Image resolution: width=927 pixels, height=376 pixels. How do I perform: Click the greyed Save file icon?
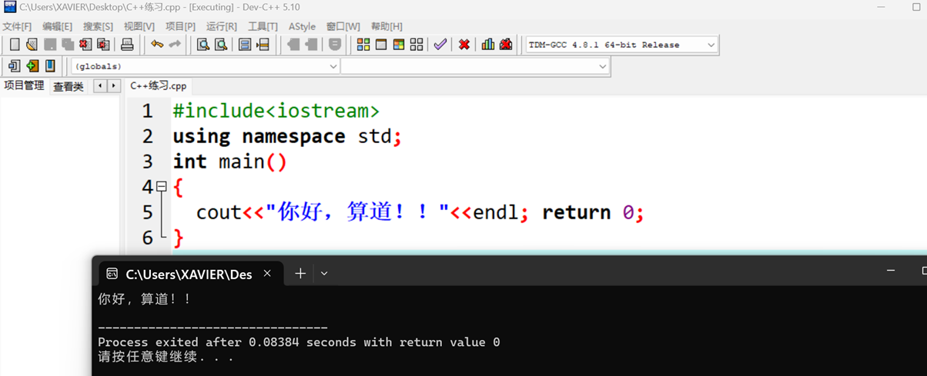click(x=50, y=45)
